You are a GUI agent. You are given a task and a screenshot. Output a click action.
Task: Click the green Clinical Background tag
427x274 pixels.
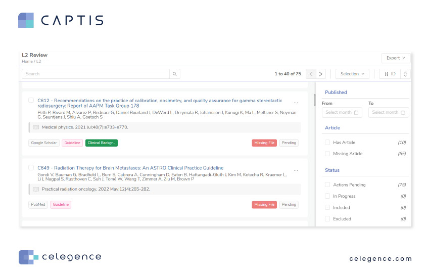pos(101,143)
